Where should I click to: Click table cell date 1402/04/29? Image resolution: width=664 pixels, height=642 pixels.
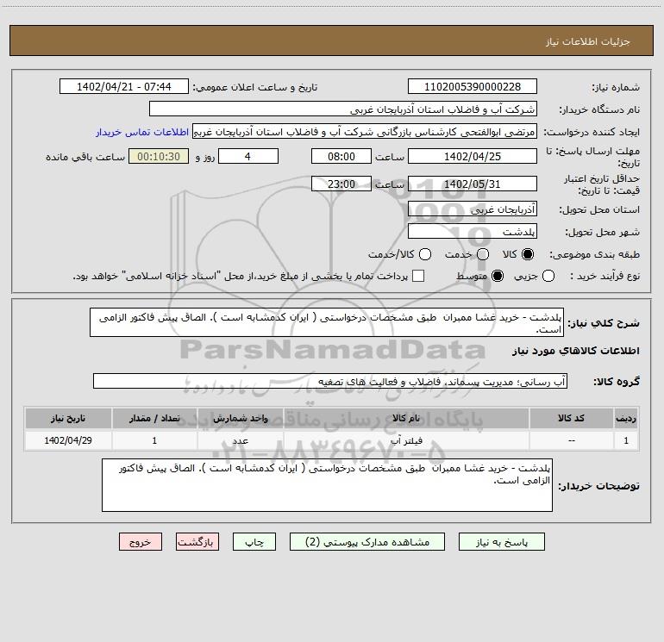point(68,440)
